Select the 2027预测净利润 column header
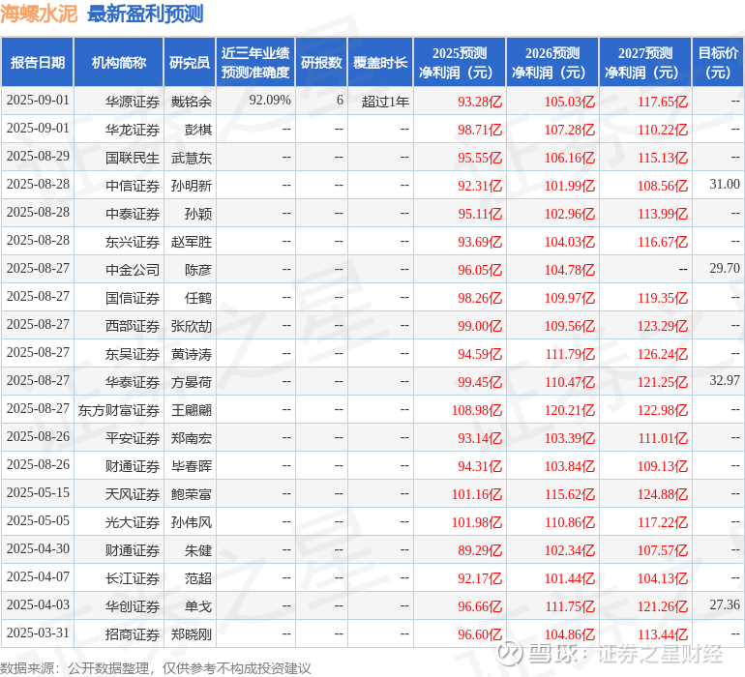 [645, 62]
